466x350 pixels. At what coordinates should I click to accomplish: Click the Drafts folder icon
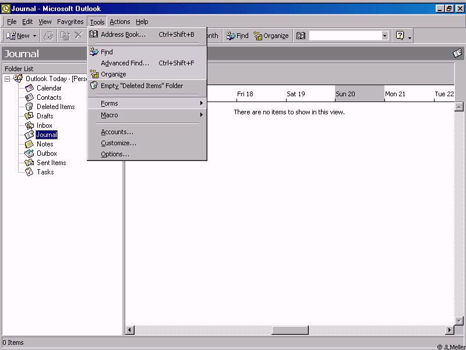pyautogui.click(x=29, y=116)
